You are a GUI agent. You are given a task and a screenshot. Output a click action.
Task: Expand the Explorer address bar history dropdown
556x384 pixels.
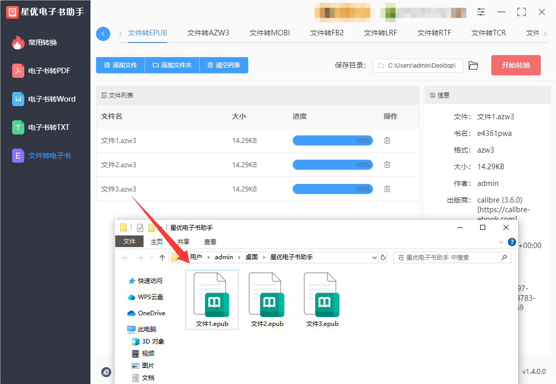tap(374, 257)
